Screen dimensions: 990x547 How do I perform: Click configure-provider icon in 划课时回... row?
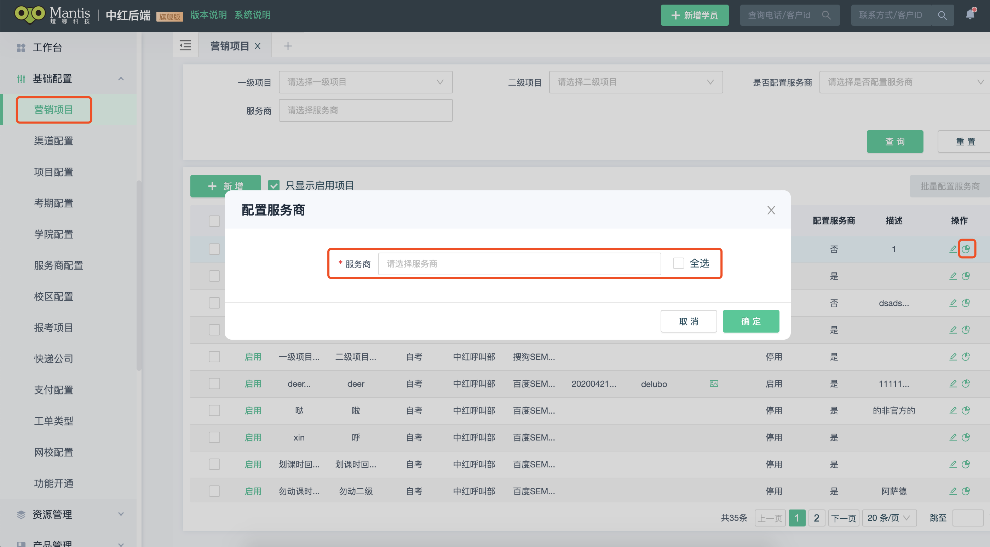point(966,464)
